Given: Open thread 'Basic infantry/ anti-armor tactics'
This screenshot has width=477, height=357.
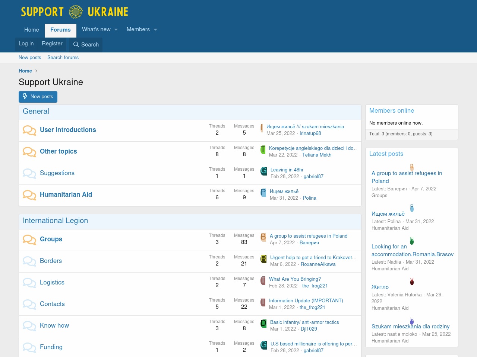Looking at the screenshot, I should [x=304, y=322].
